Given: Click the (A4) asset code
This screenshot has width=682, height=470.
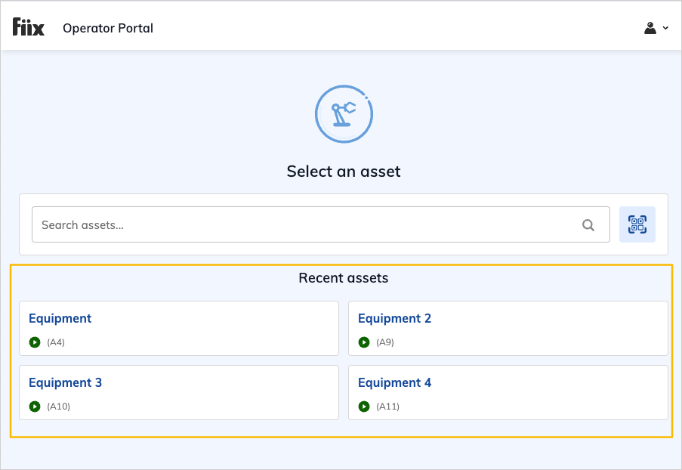Looking at the screenshot, I should (x=56, y=342).
